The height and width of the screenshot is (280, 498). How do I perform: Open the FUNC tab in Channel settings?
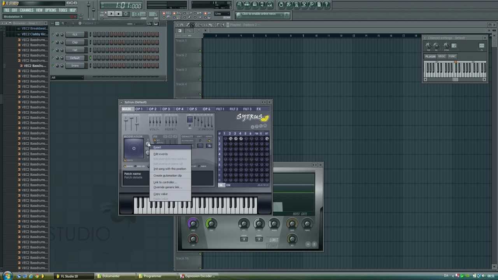(x=452, y=56)
